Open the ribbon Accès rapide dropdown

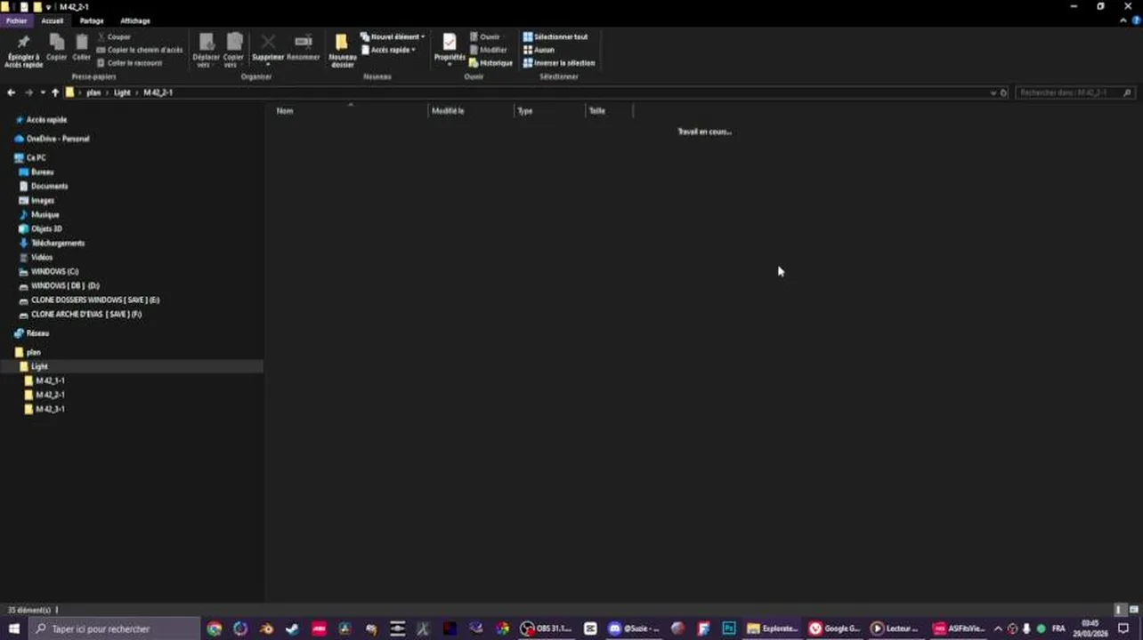pyautogui.click(x=388, y=50)
